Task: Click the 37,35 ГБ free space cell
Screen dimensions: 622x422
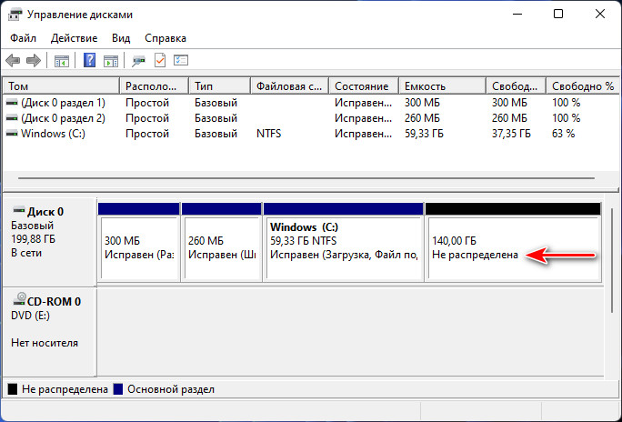Action: [511, 134]
